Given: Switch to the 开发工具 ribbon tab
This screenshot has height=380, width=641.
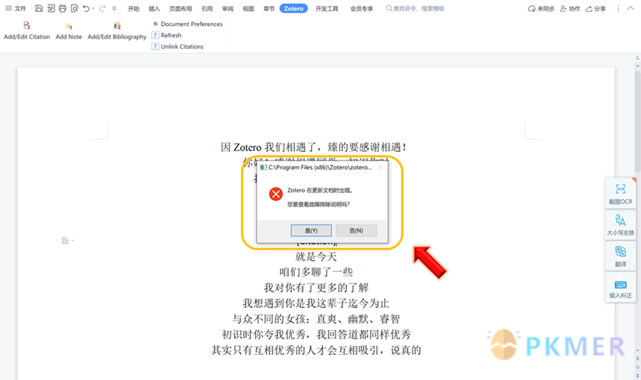Looking at the screenshot, I should pos(327,9).
